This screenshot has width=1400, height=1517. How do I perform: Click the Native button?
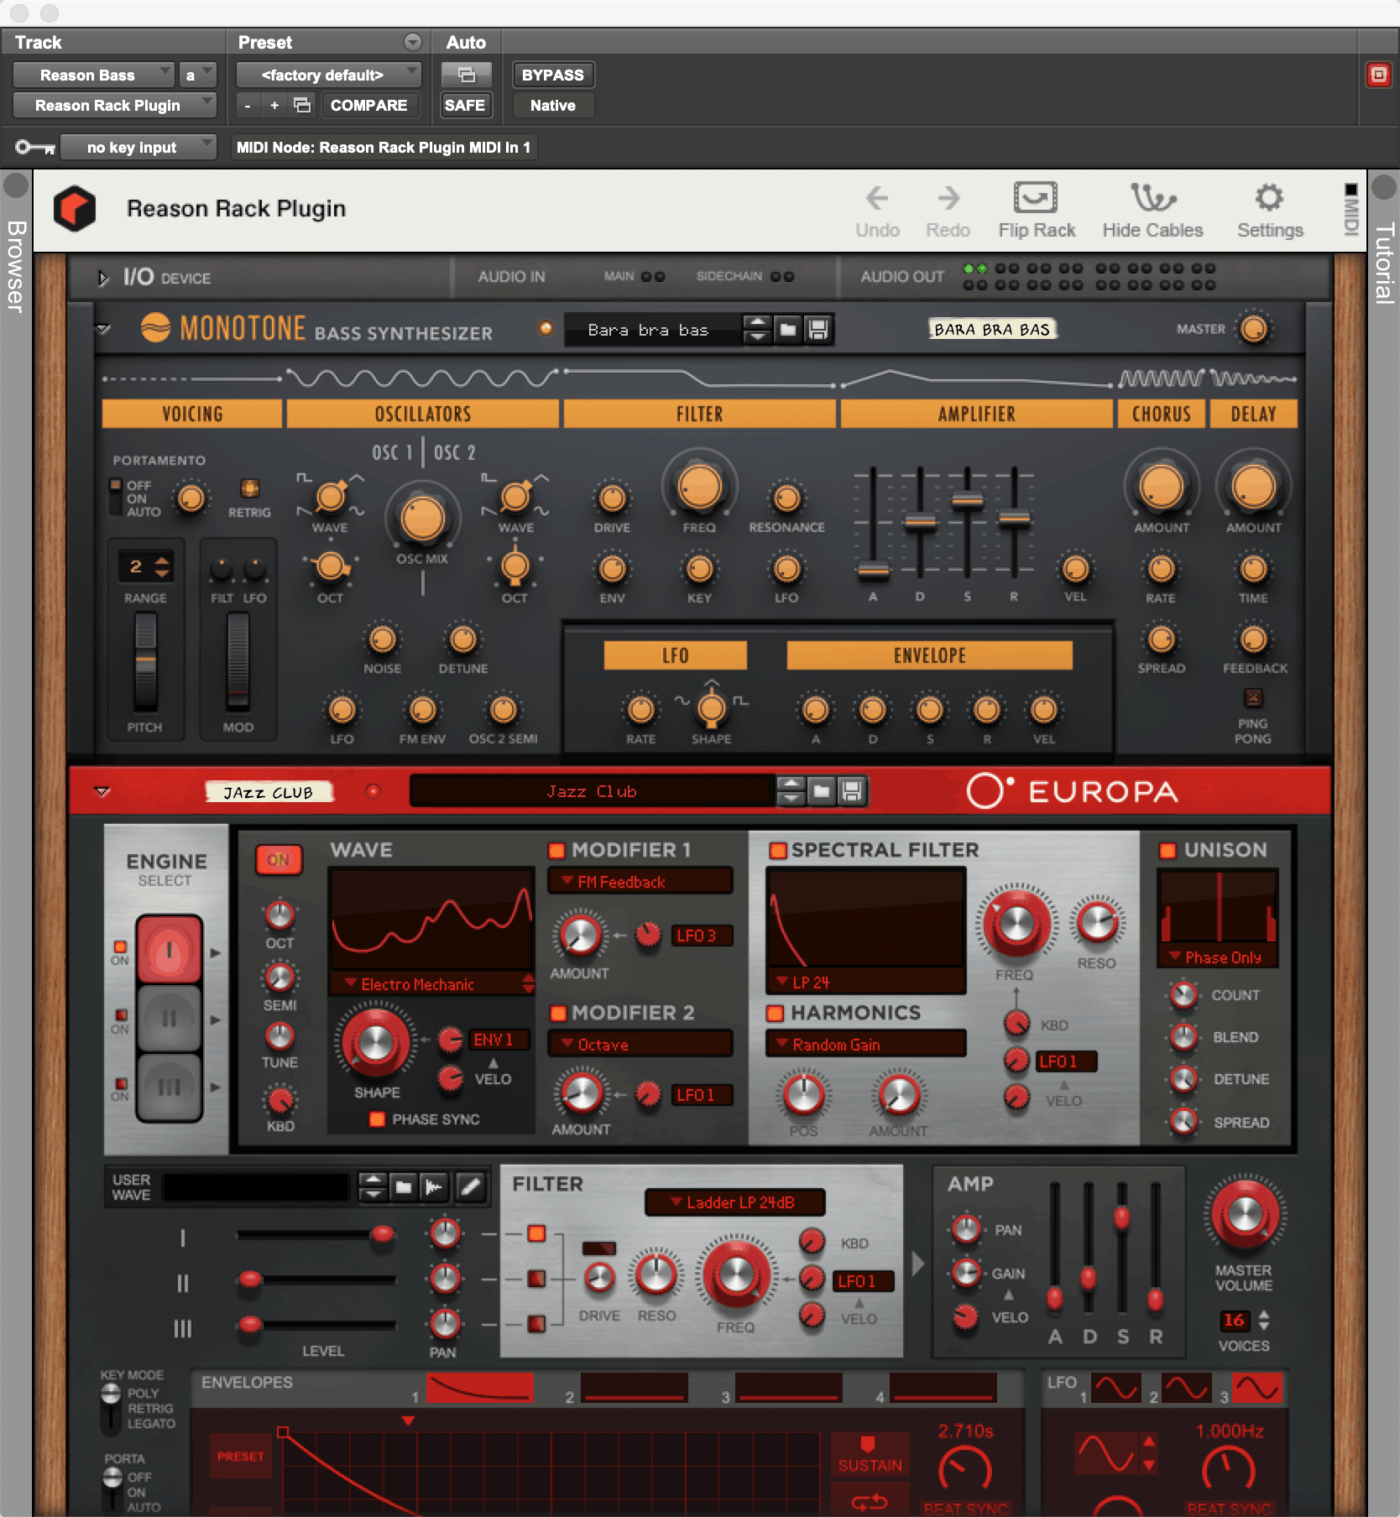coord(552,105)
